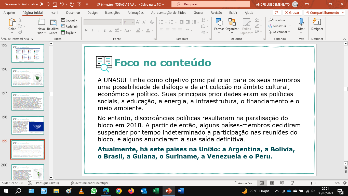The width and height of the screenshot is (348, 196).
Task: Open the comments speech bubble icon
Action: tap(276, 13)
